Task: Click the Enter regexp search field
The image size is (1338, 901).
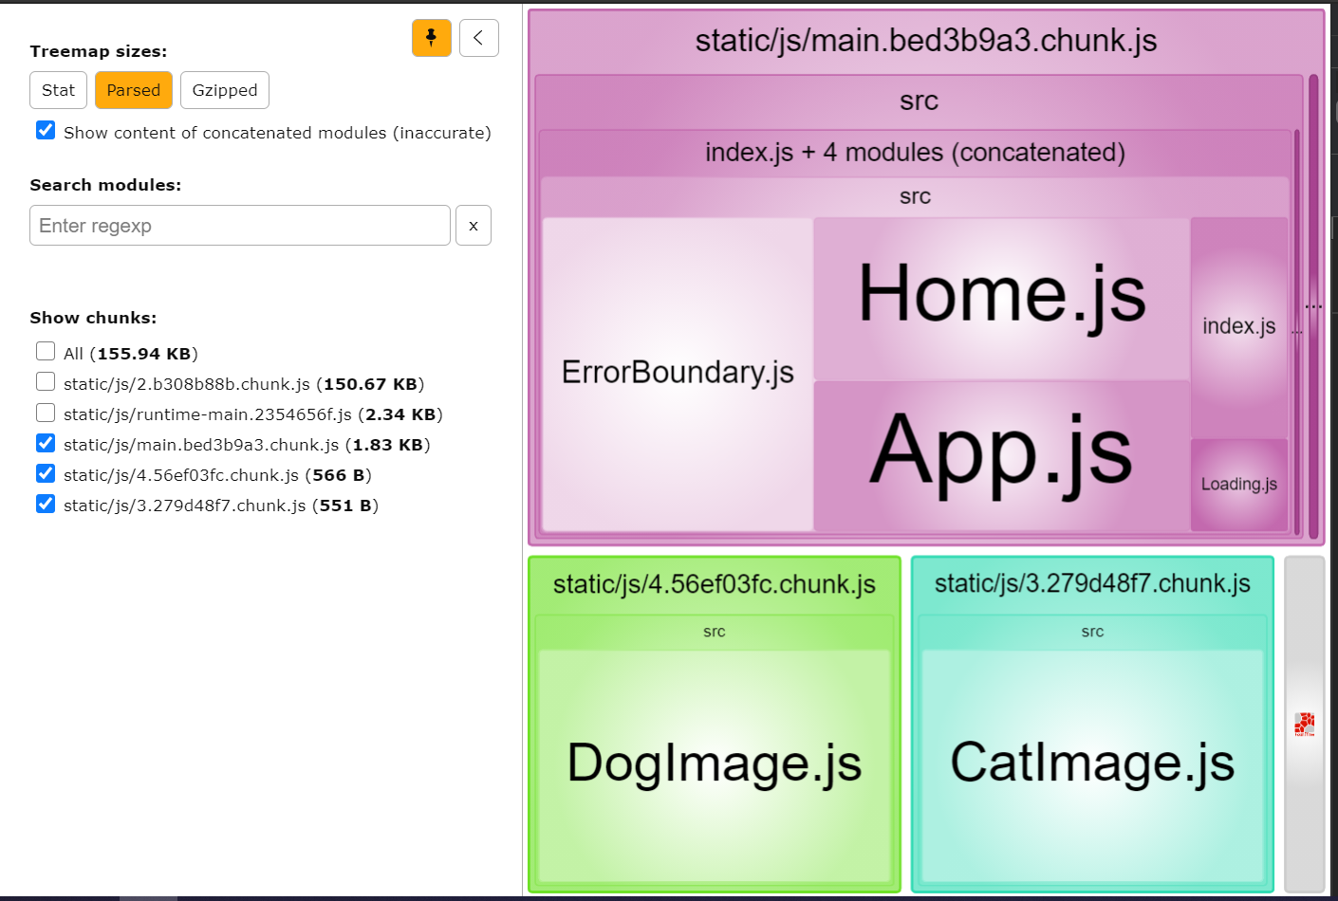Action: click(x=239, y=225)
